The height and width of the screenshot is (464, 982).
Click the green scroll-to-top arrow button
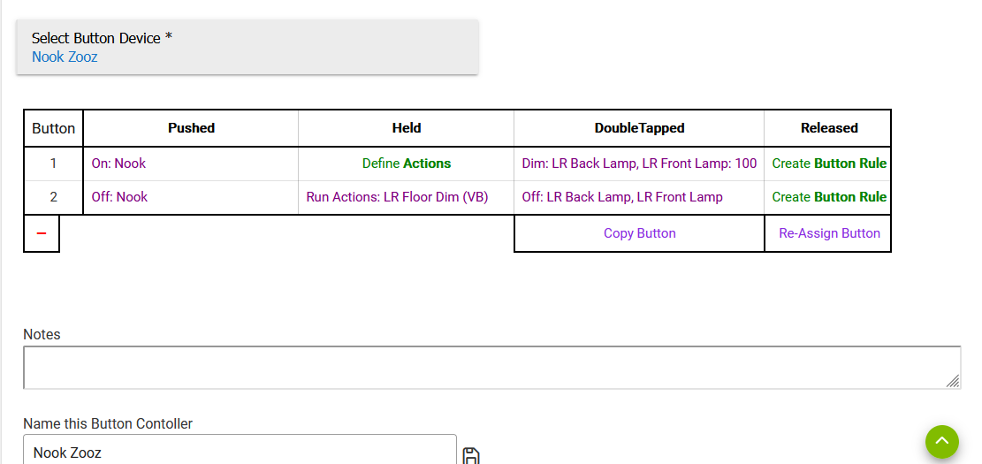coord(942,441)
